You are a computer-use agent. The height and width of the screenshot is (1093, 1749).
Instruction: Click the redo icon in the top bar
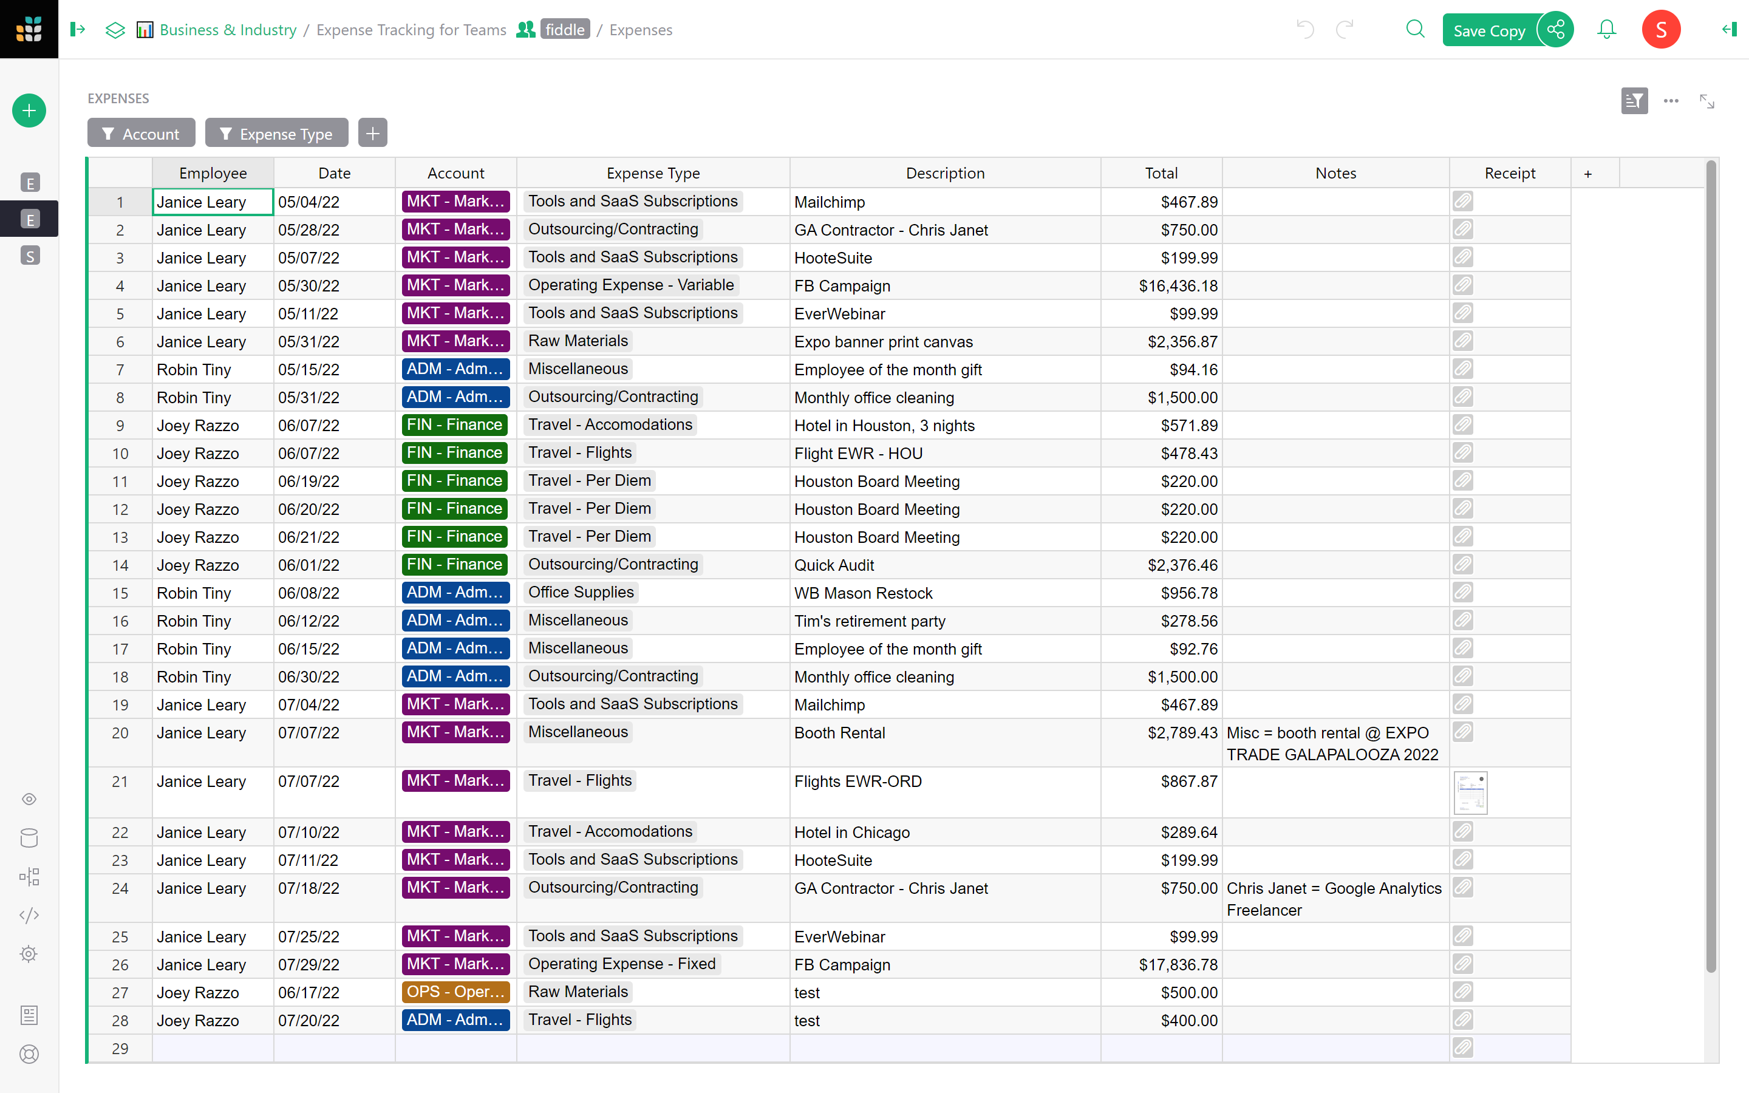click(x=1345, y=30)
